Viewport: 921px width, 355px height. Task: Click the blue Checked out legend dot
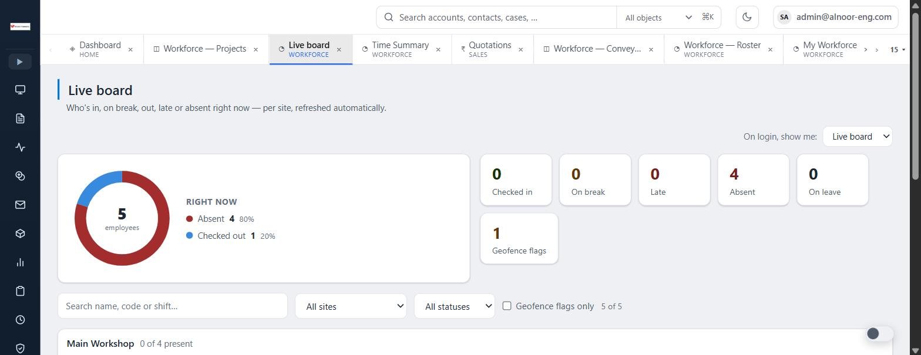[x=190, y=235]
